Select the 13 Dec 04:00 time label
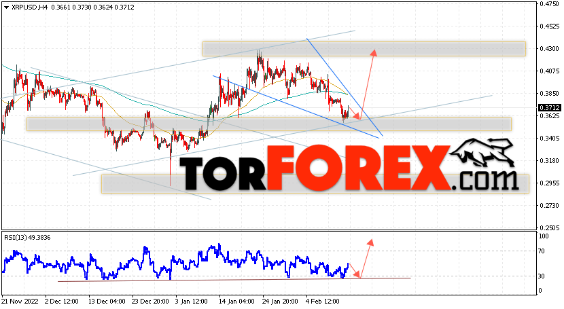 (107, 301)
